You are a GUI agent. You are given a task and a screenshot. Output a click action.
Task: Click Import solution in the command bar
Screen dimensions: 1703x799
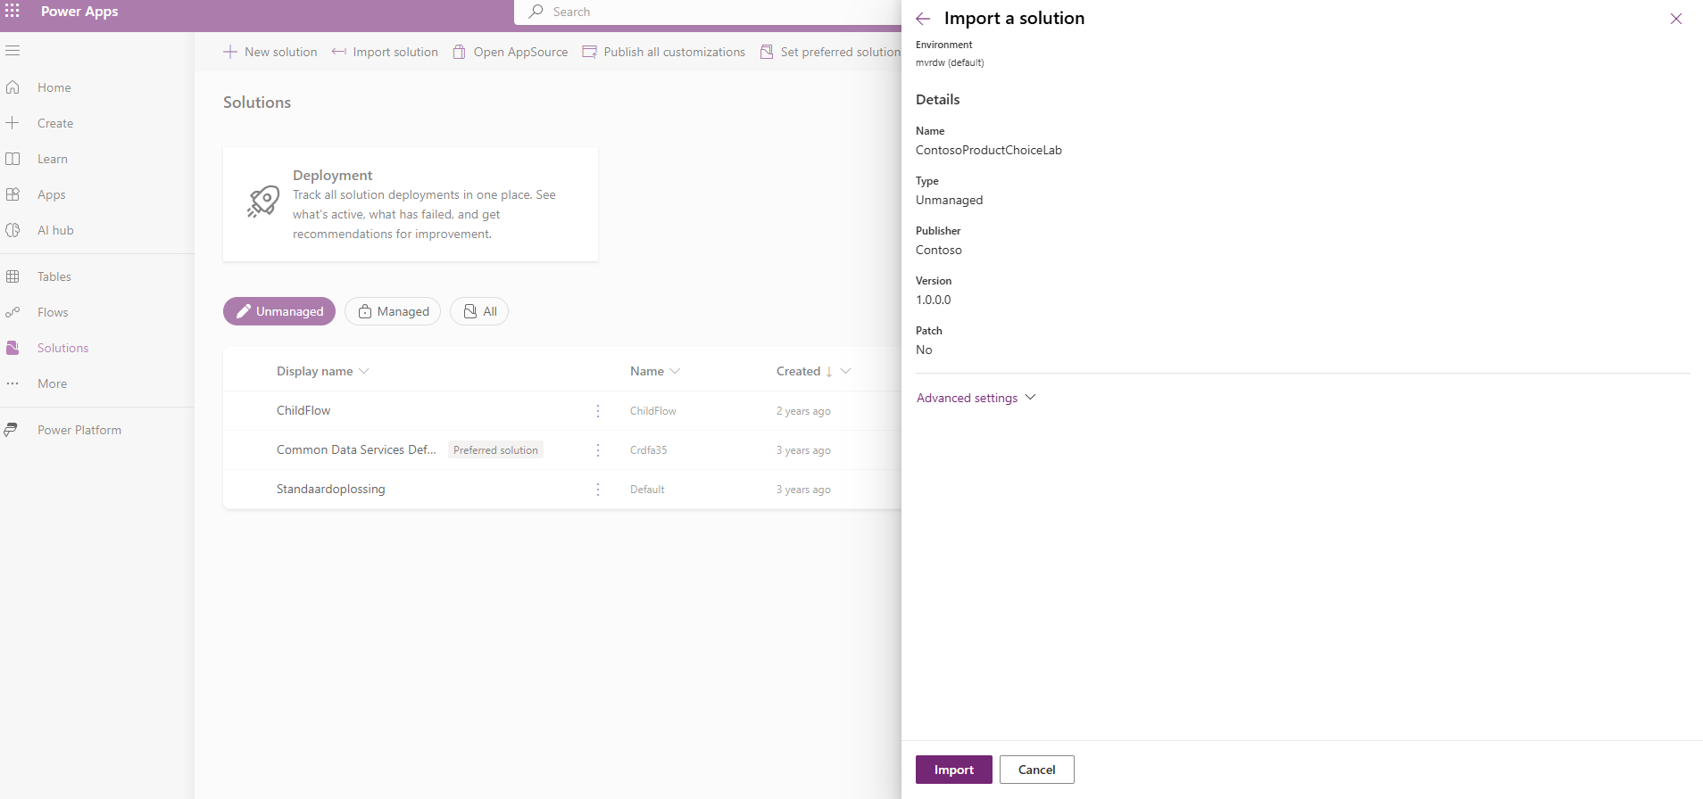coord(386,52)
